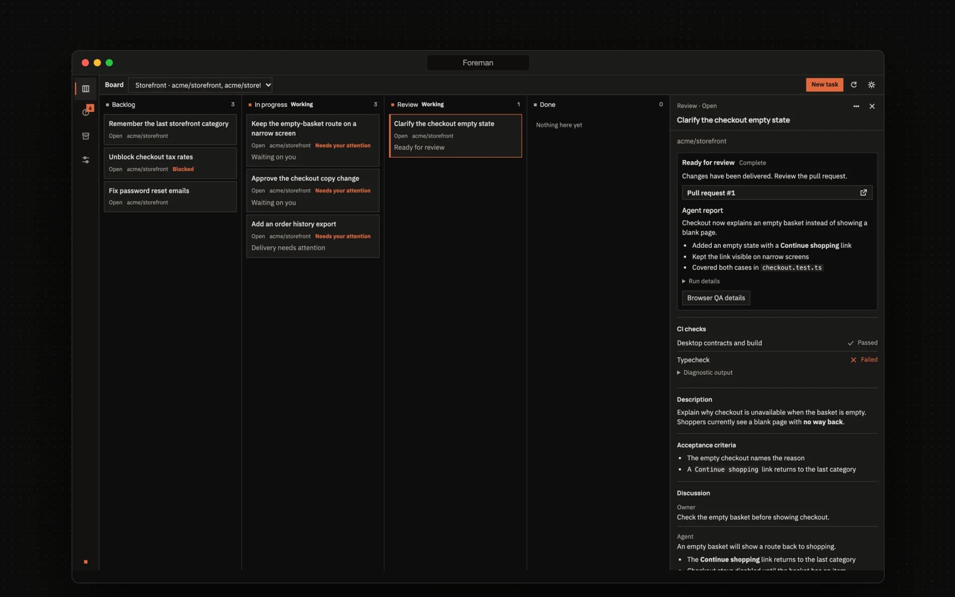The width and height of the screenshot is (955, 597).
Task: Open the Approve the checkout copy change card
Action: point(313,191)
